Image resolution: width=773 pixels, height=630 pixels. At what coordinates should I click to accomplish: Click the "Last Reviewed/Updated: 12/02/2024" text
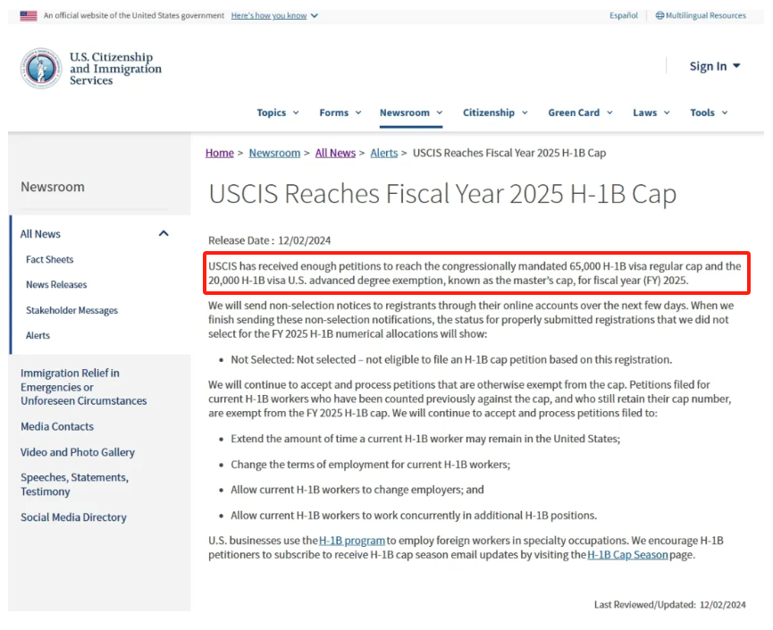[670, 605]
